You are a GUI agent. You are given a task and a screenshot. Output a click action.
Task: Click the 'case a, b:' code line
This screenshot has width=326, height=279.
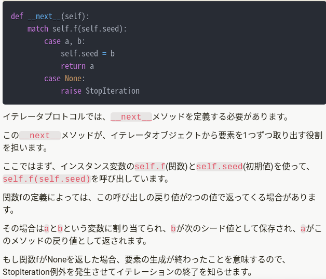pos(64,41)
